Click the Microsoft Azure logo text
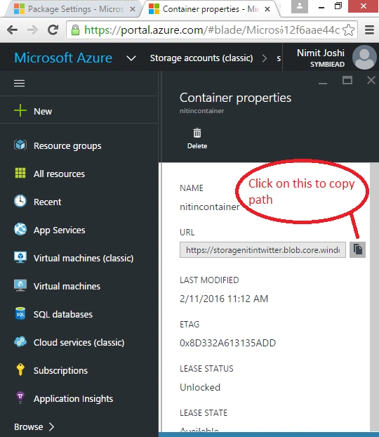The height and width of the screenshot is (437, 379). (63, 58)
